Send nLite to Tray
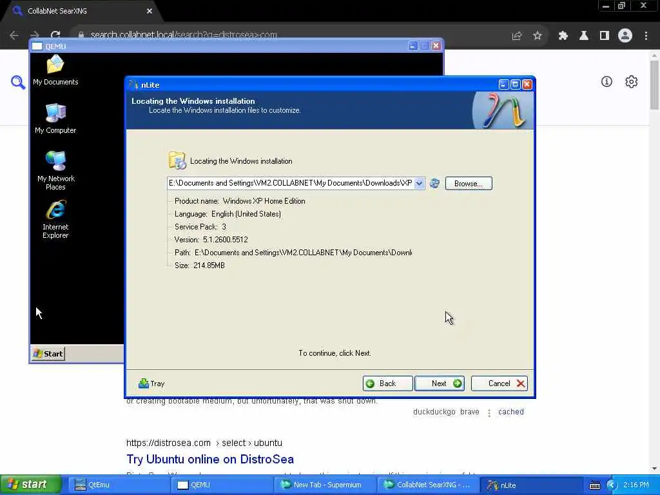The height and width of the screenshot is (495, 660). pyautogui.click(x=151, y=383)
